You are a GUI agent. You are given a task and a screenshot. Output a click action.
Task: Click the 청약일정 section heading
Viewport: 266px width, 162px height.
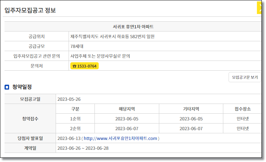coord(22,87)
